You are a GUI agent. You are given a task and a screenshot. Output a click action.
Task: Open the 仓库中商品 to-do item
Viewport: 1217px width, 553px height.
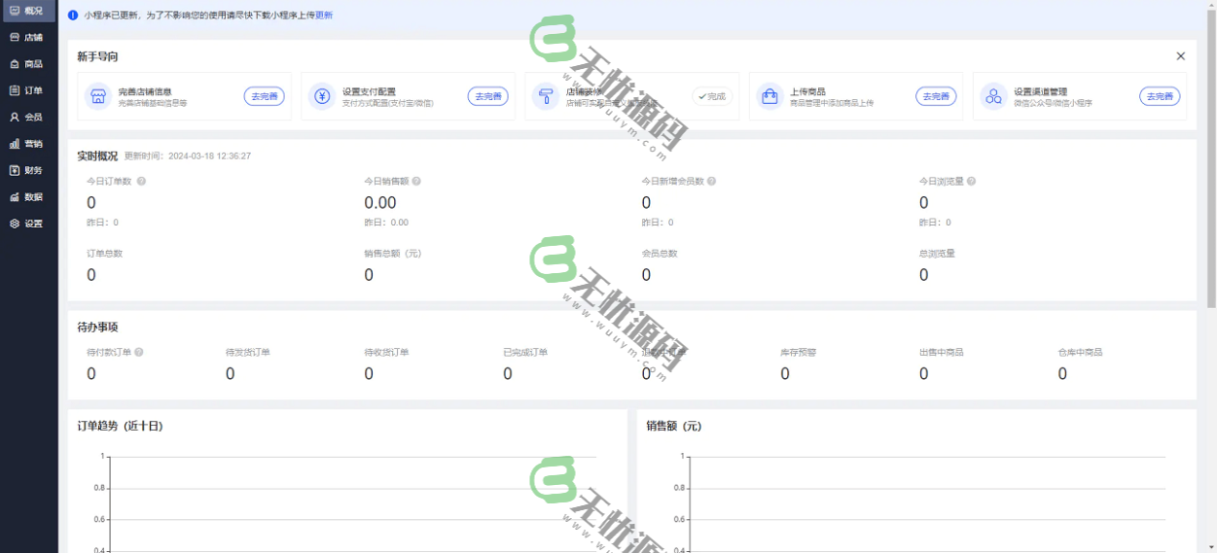tap(1081, 352)
